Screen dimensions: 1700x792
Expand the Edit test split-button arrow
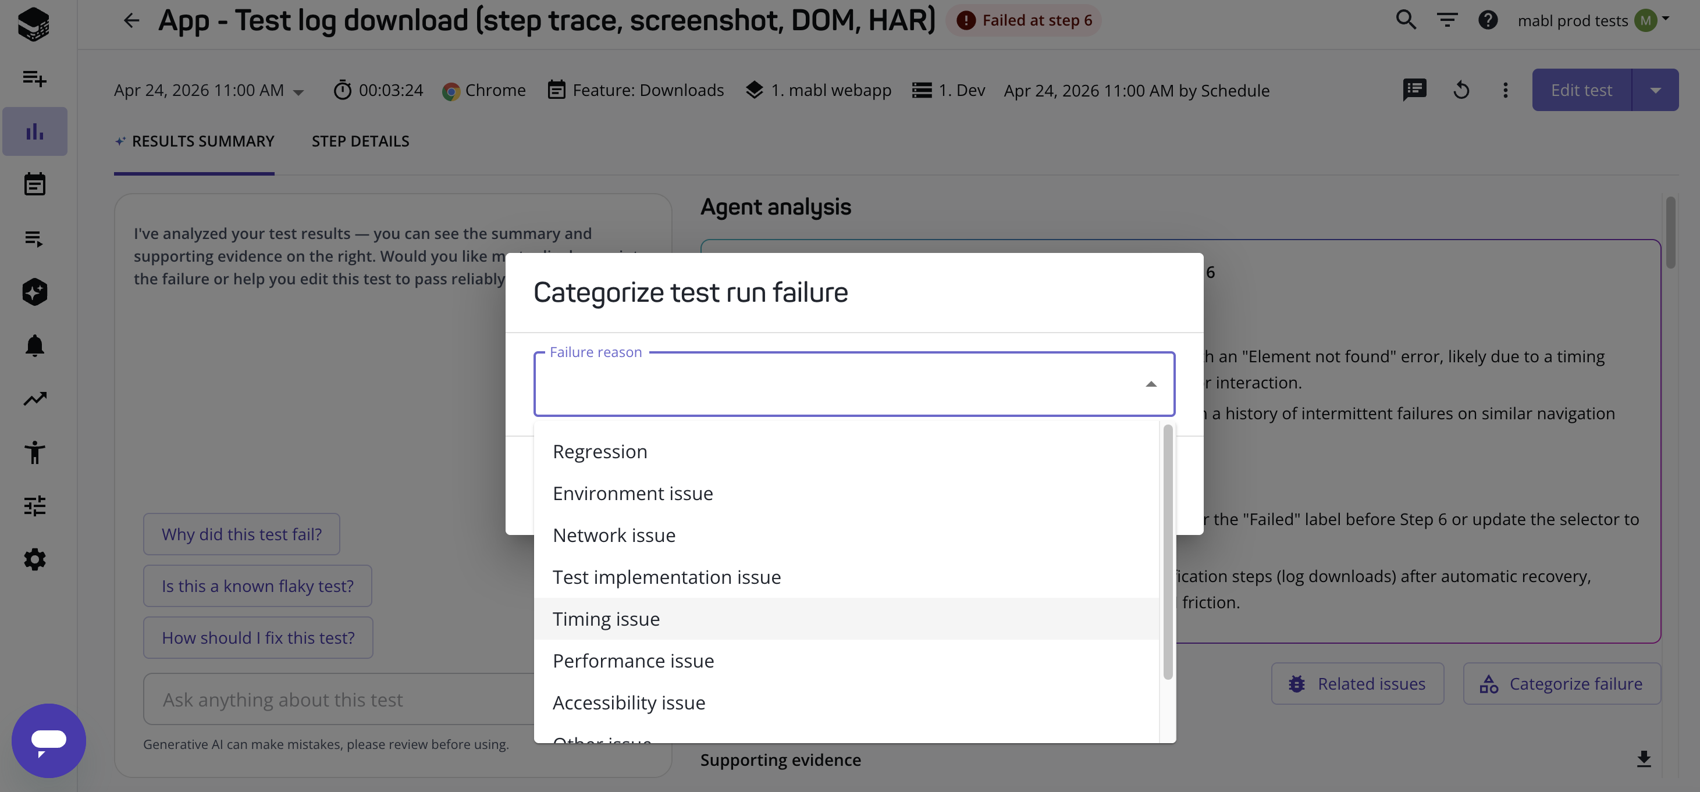tap(1655, 90)
